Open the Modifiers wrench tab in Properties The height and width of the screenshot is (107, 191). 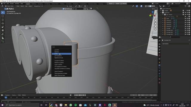159,65
